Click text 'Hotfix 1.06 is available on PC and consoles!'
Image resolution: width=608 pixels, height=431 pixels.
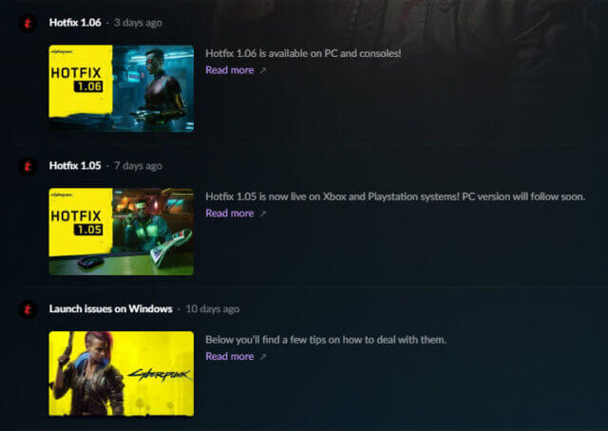(x=303, y=53)
